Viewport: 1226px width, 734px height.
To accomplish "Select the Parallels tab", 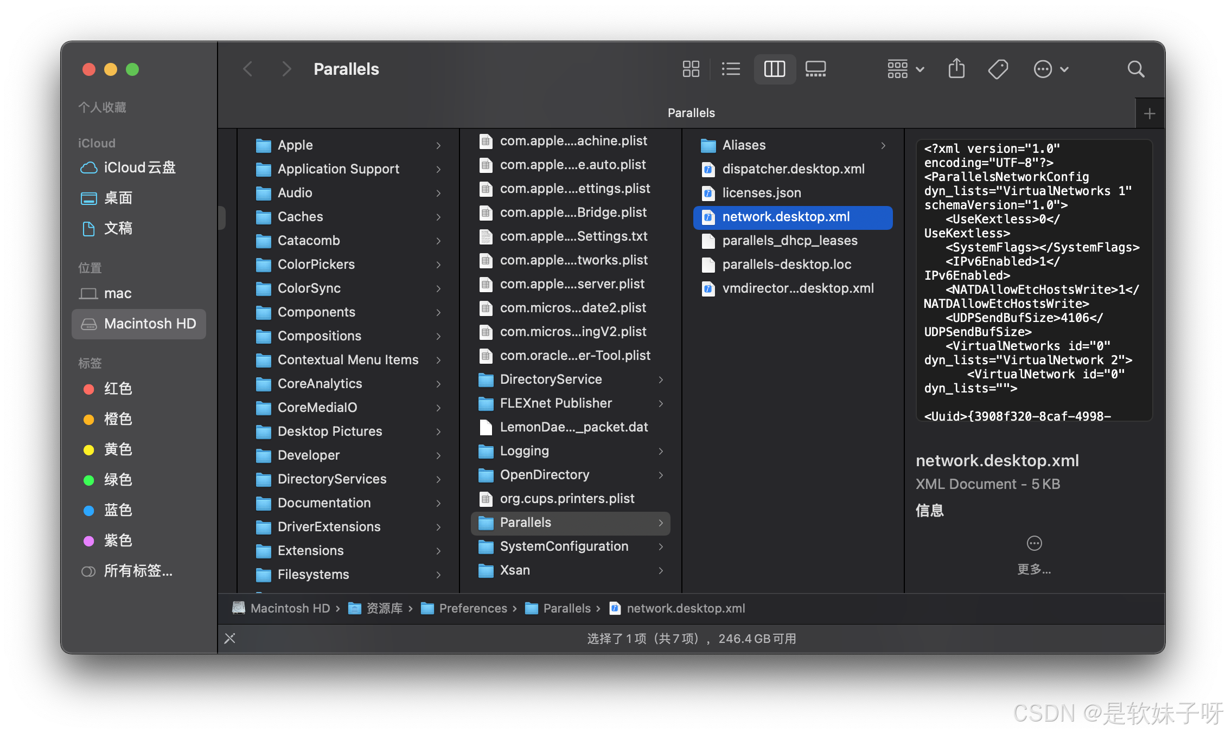I will click(691, 113).
